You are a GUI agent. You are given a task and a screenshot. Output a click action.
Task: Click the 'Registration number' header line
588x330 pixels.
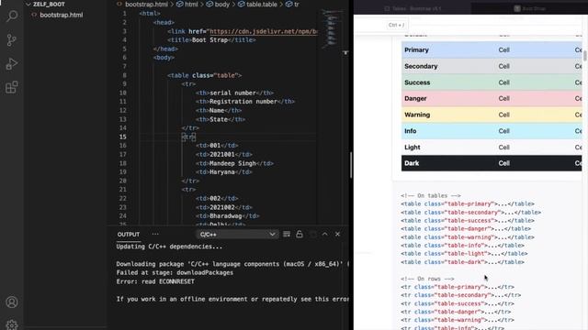[x=245, y=102]
